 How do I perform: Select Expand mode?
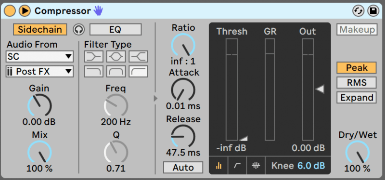pyautogui.click(x=357, y=98)
